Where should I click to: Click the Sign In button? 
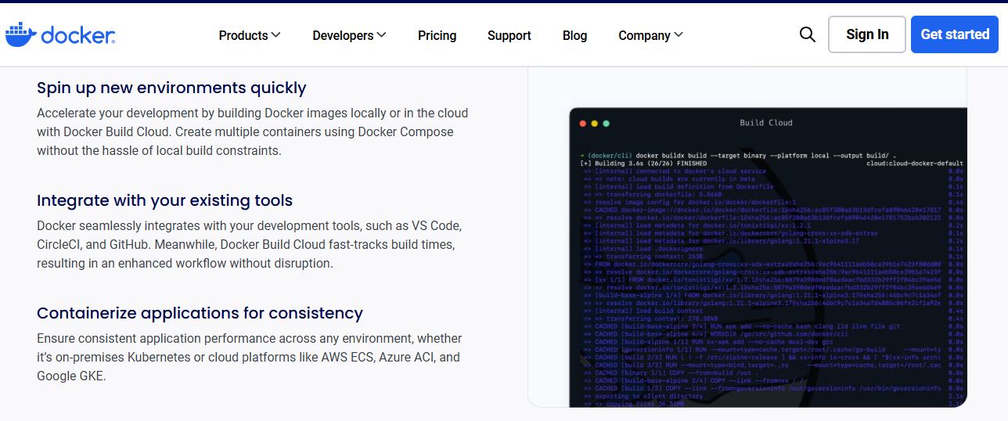click(x=867, y=34)
